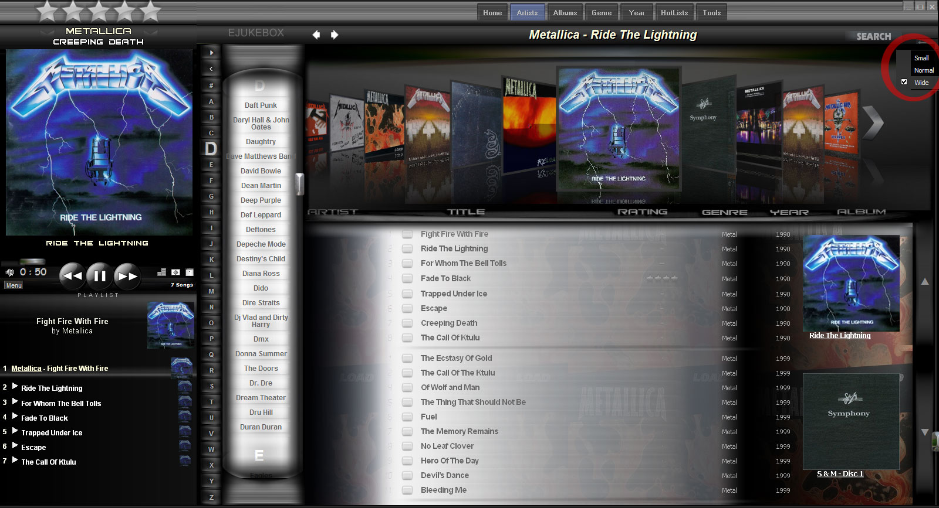Select Depeche Mode in the artist list
939x508 pixels.
pyautogui.click(x=261, y=244)
